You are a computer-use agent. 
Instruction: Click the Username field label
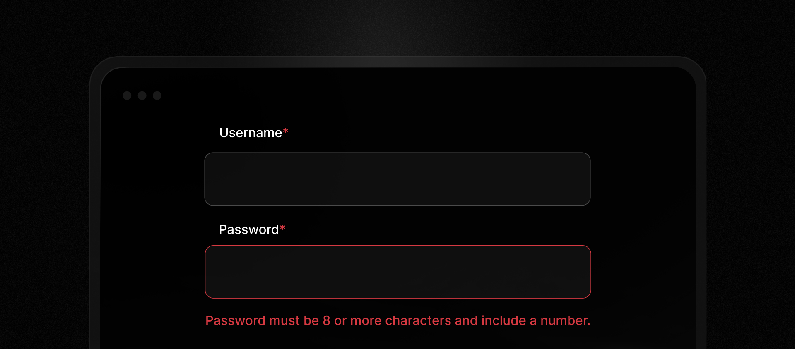[251, 133]
